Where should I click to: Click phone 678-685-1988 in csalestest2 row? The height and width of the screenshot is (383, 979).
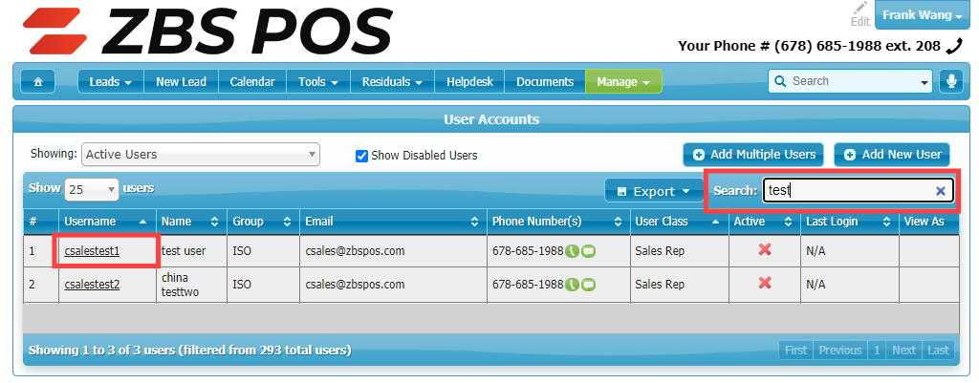tap(528, 285)
